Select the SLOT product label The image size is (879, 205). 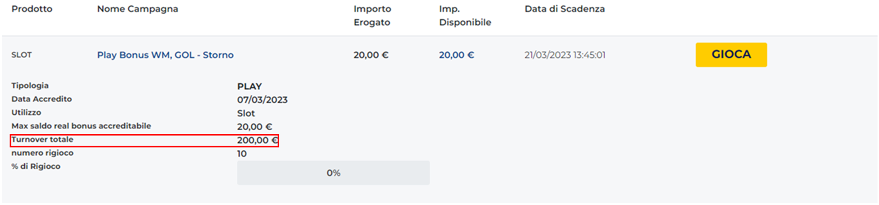click(21, 55)
